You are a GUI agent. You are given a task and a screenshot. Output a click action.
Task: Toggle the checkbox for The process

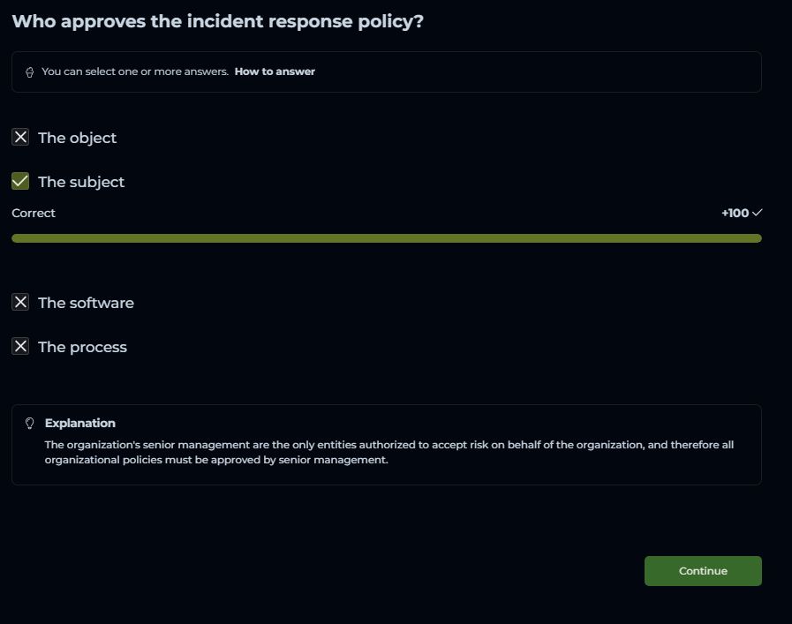click(20, 347)
